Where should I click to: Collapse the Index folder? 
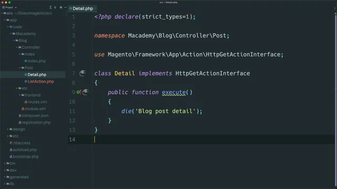point(20,54)
